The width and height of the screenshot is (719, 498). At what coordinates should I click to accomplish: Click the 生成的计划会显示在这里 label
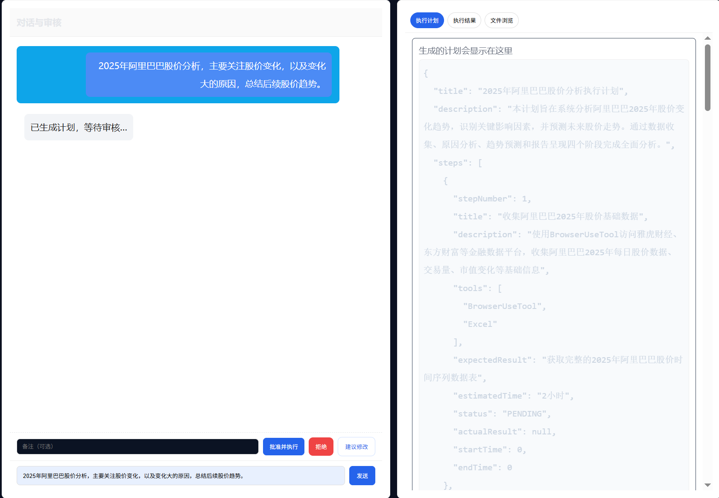(465, 51)
